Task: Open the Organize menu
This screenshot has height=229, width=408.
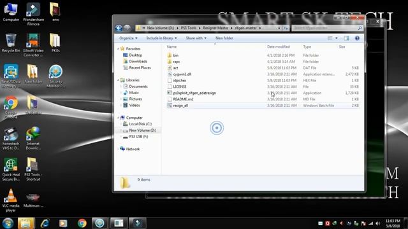Action: [x=128, y=38]
